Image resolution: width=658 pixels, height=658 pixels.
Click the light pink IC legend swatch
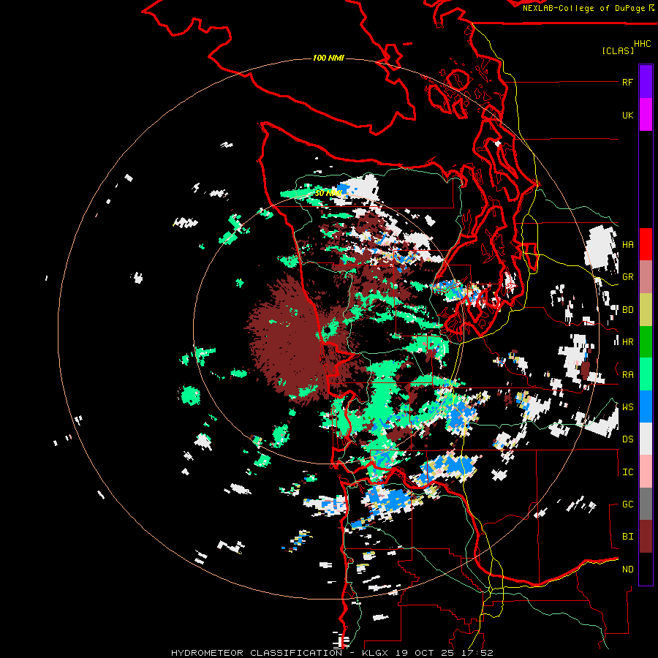pyautogui.click(x=646, y=472)
